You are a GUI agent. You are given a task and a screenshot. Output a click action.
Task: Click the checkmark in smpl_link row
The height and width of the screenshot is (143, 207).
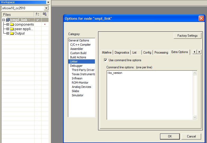coord(38,20)
